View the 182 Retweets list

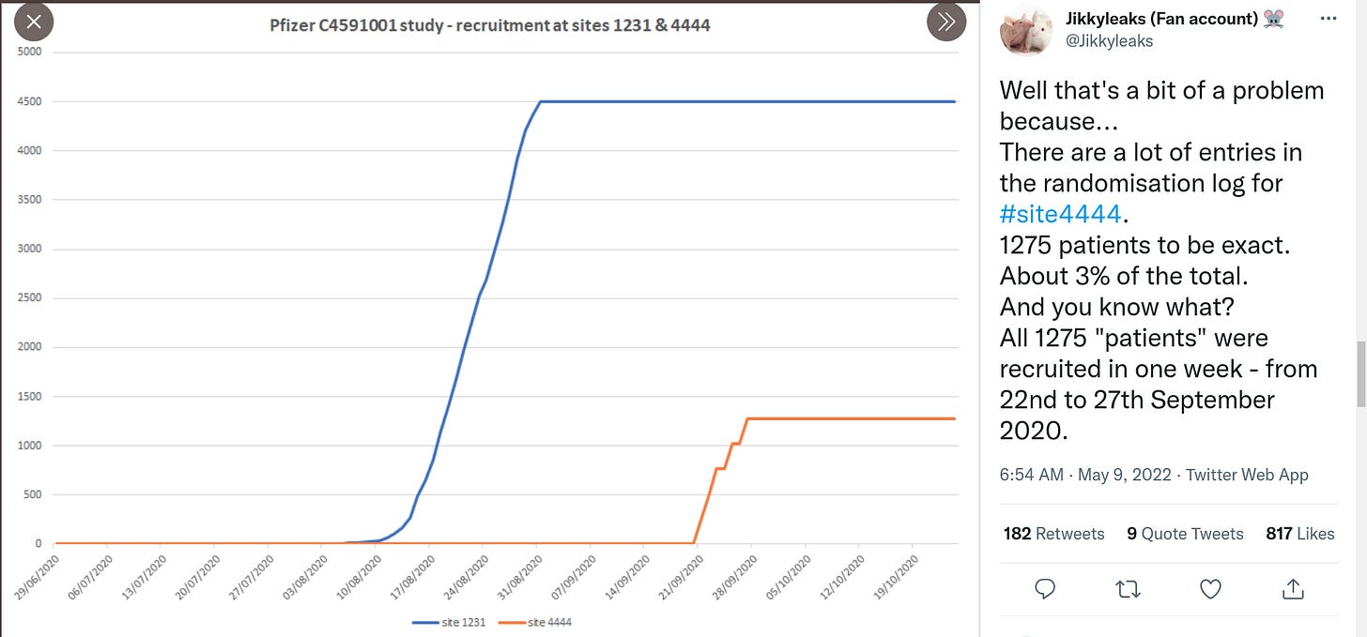pyautogui.click(x=1053, y=533)
